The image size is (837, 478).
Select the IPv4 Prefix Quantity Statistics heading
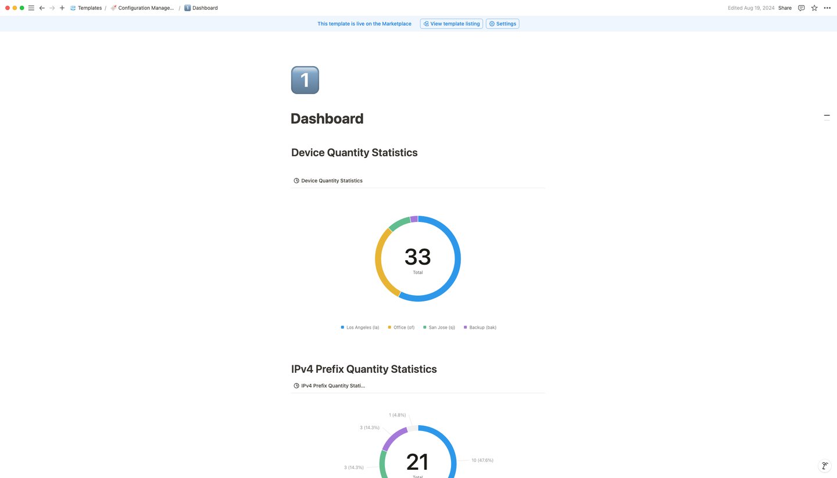pyautogui.click(x=364, y=369)
